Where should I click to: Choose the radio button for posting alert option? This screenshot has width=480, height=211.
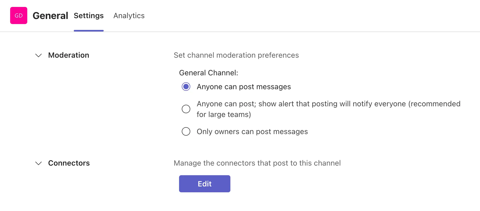tap(186, 109)
